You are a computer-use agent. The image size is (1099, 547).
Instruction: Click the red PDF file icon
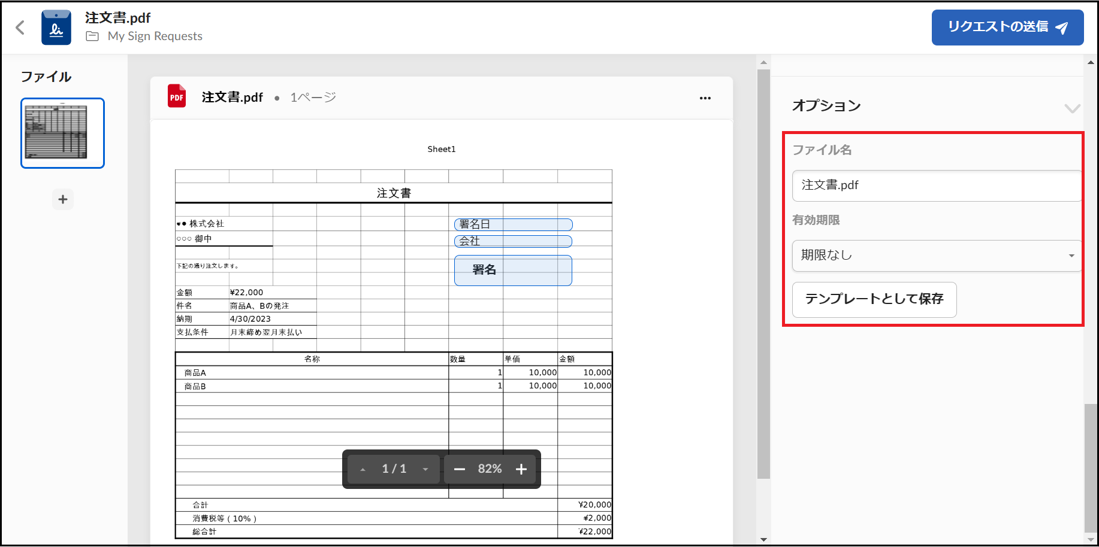(x=177, y=97)
